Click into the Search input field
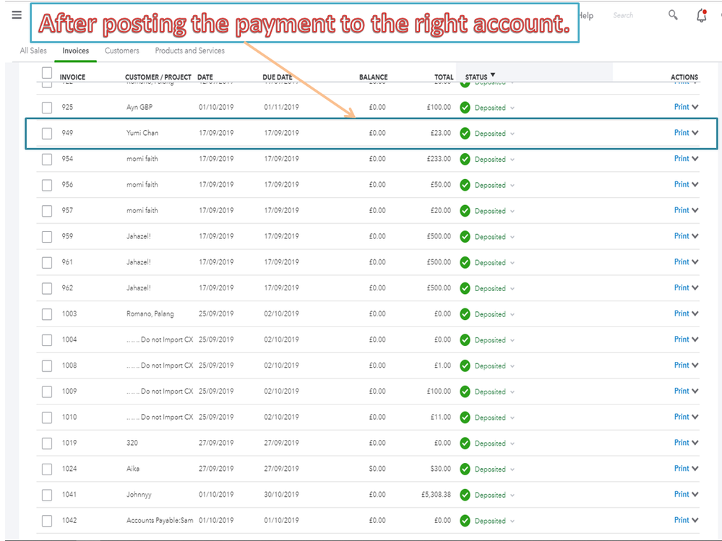The width and height of the screenshot is (722, 541). pyautogui.click(x=623, y=15)
